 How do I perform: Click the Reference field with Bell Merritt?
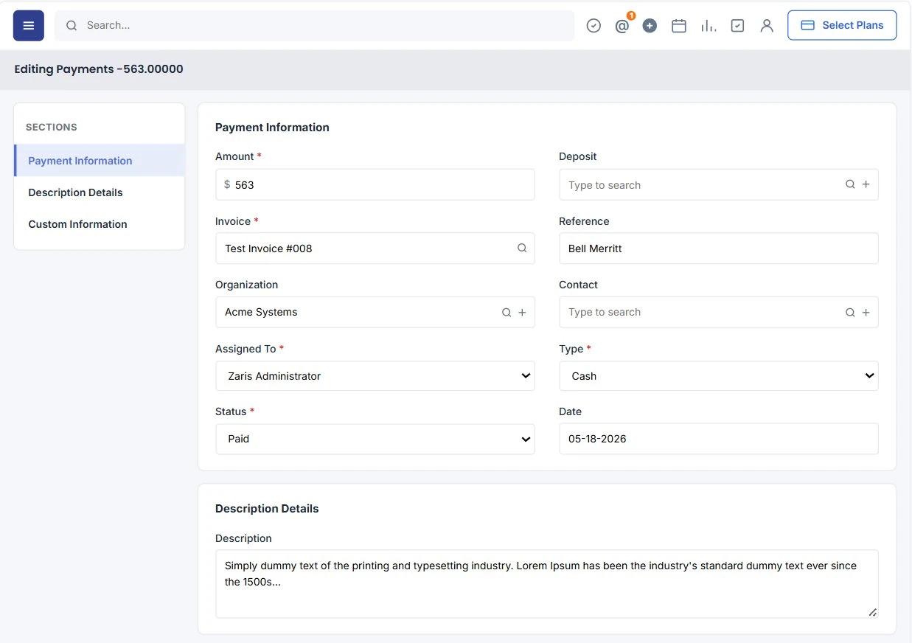[x=719, y=248]
